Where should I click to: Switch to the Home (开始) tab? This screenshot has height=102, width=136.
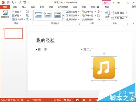[15, 7]
